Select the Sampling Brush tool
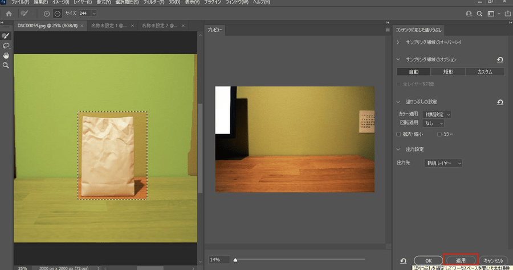 tap(6, 35)
